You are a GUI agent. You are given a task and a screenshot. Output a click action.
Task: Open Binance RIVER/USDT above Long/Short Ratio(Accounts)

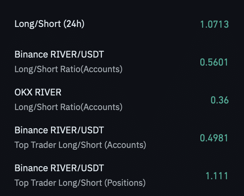point(59,55)
